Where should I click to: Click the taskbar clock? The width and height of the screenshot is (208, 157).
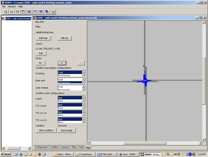click(x=201, y=154)
